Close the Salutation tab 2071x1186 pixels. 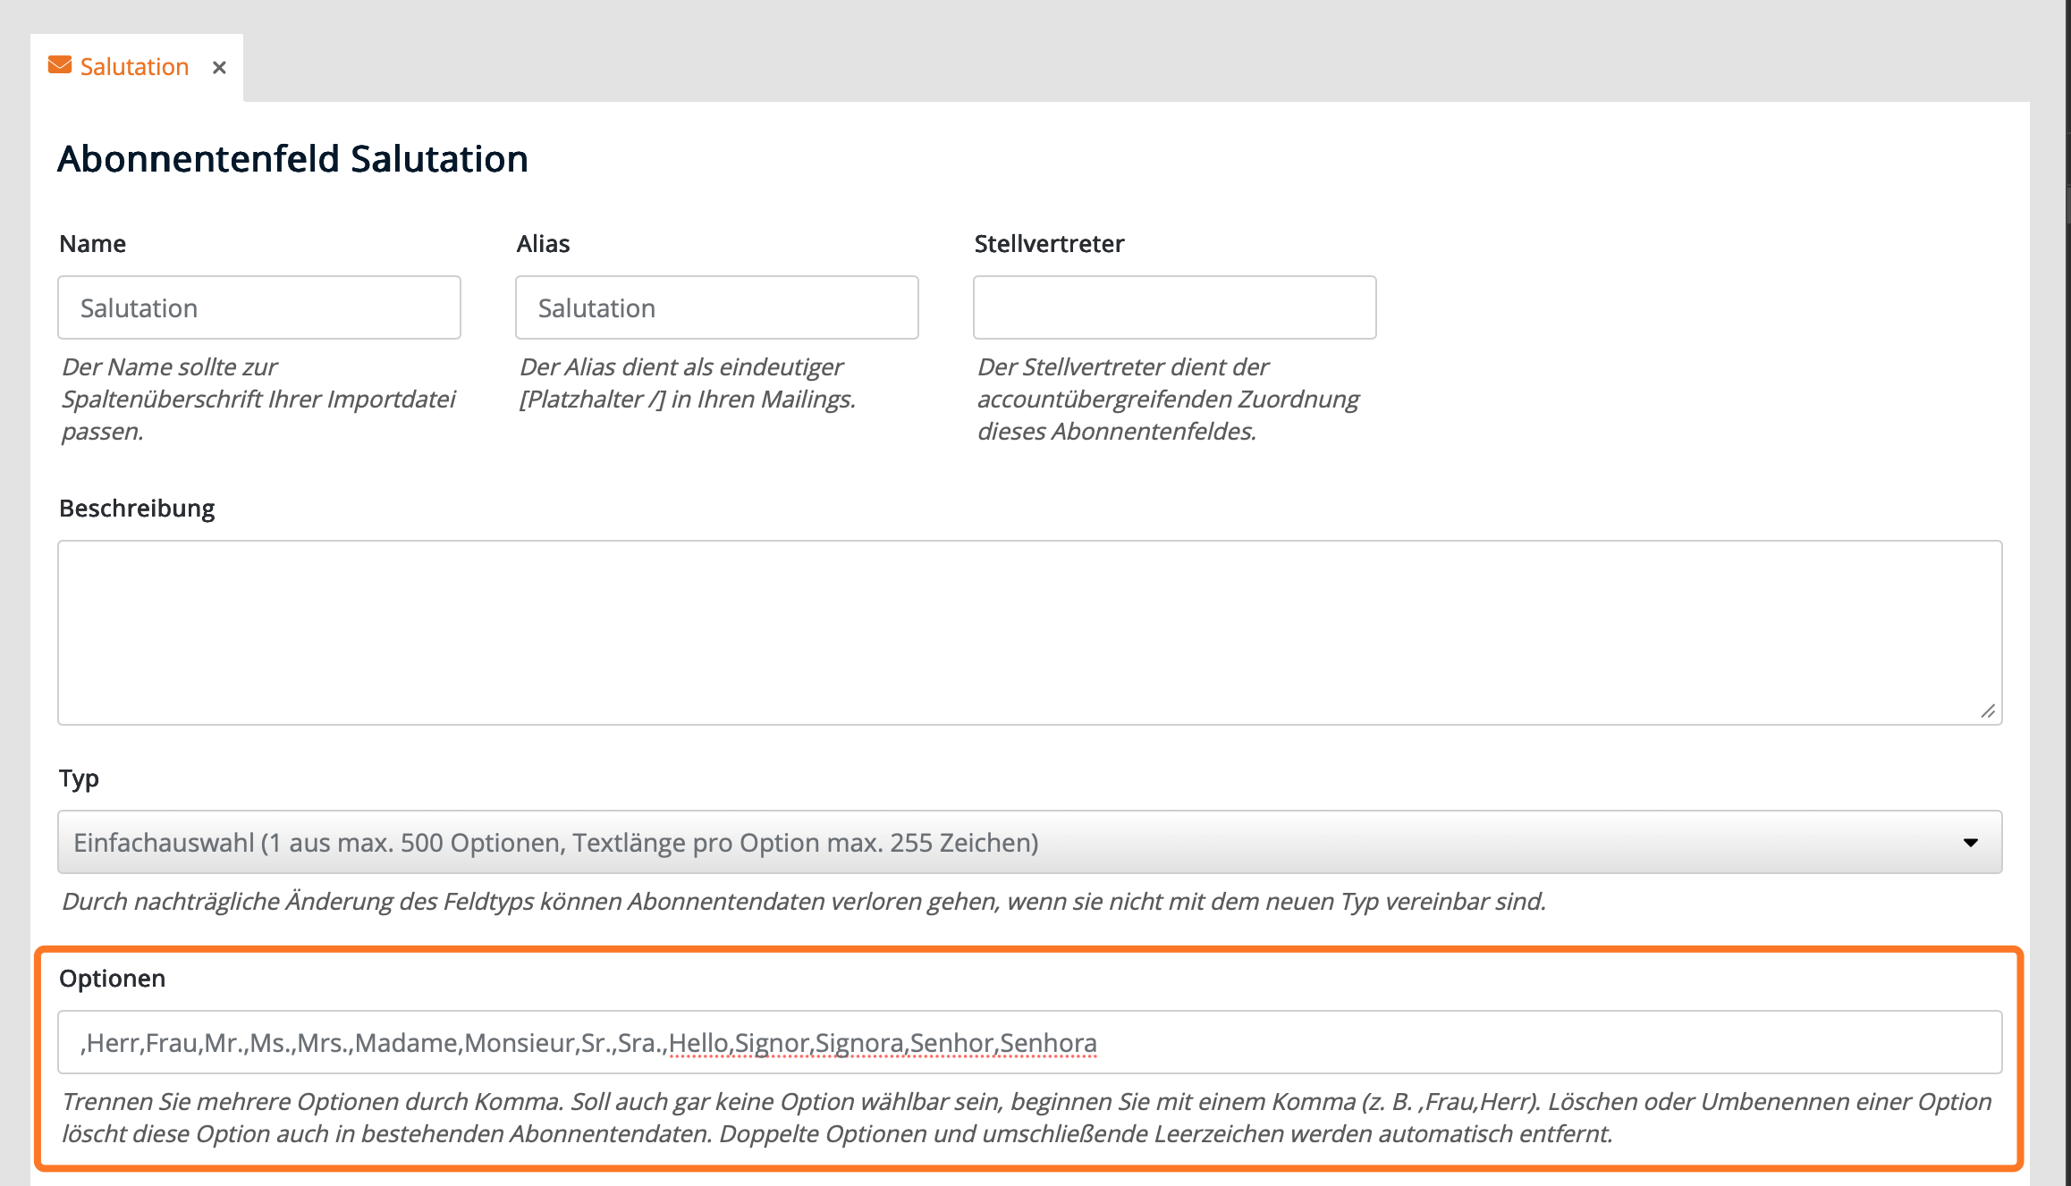pyautogui.click(x=219, y=68)
